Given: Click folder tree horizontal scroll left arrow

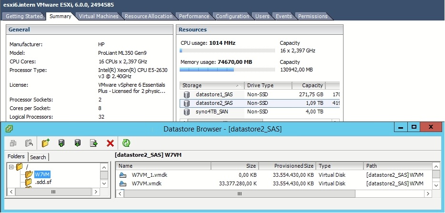Looking at the screenshot, I should click(x=11, y=192).
